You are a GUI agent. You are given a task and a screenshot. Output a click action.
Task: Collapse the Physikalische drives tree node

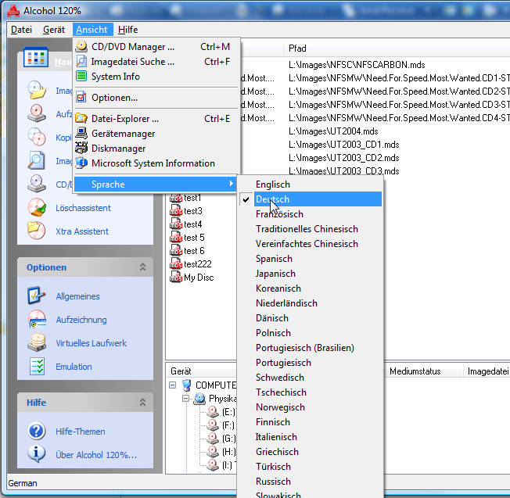[185, 399]
